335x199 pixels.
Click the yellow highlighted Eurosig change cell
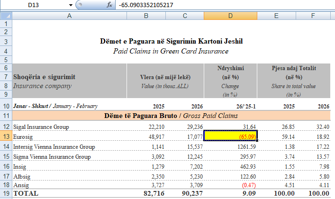[x=230, y=136]
